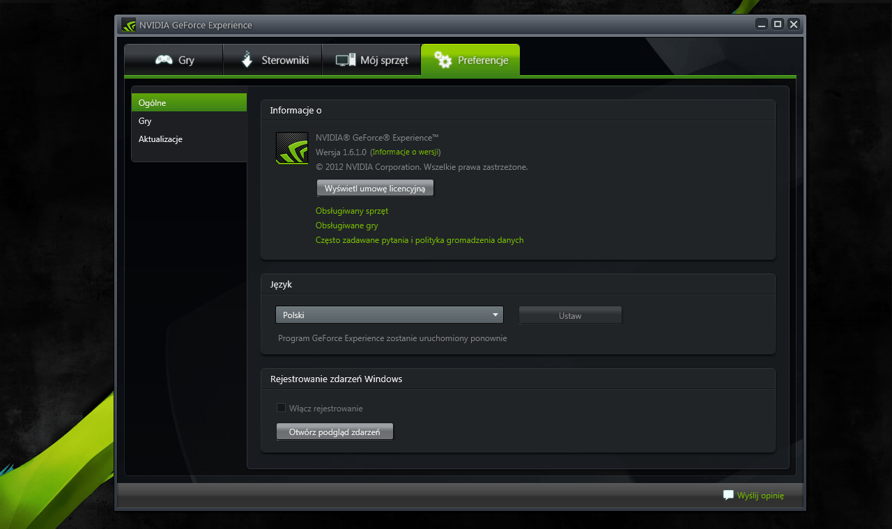Select Aktualizacje in the preferences sidebar
The width and height of the screenshot is (892, 529).
tap(160, 139)
